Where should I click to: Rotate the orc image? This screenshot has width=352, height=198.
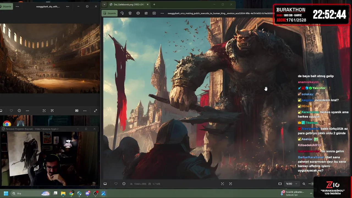(x=122, y=13)
